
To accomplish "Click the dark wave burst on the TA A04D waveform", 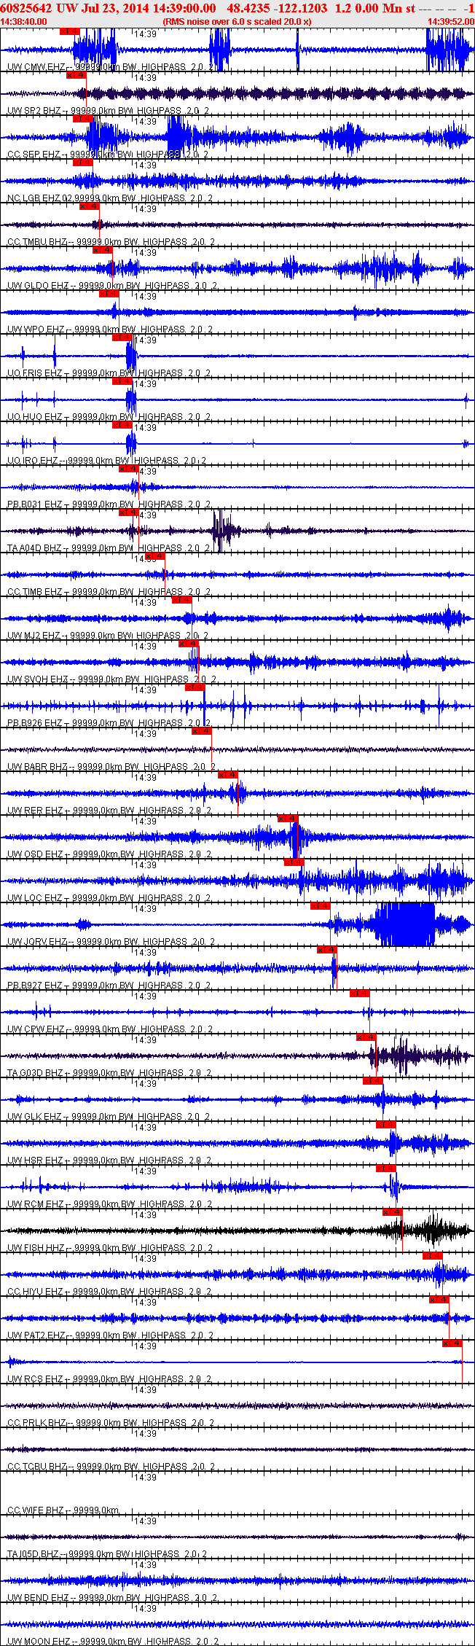I will (x=224, y=531).
